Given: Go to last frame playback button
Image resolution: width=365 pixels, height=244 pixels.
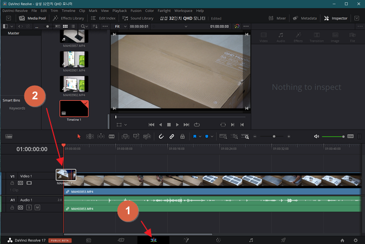Looking at the screenshot, I should (186, 125).
